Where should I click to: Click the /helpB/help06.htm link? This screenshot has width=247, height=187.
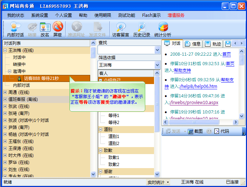tap(198, 86)
